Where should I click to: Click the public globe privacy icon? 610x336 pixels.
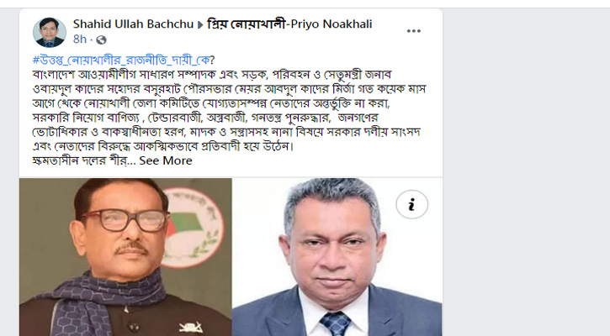[101, 39]
